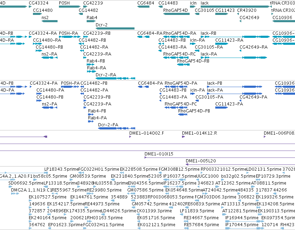Select the GM08539.5prime EST label
Image resolution: width=295 pixels, height=230 pixels.
[88, 176]
